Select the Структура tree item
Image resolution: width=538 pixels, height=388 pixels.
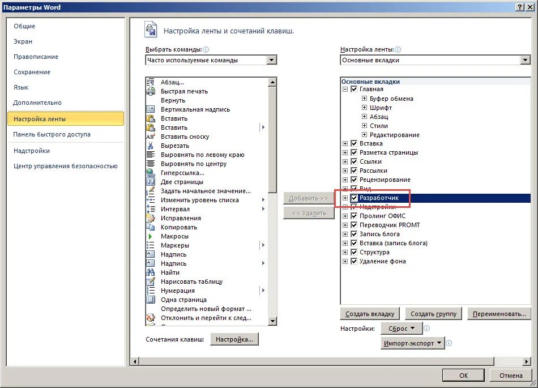pos(374,252)
